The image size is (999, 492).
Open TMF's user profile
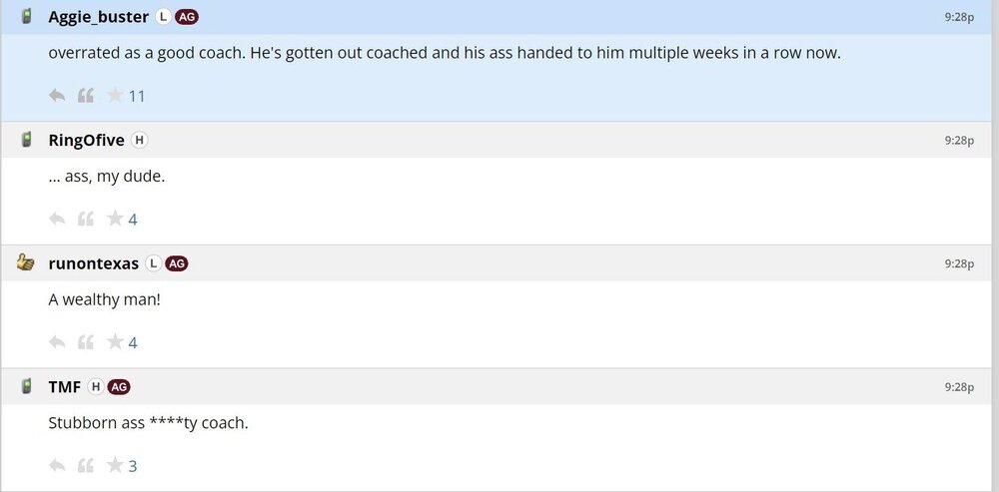[x=65, y=387]
